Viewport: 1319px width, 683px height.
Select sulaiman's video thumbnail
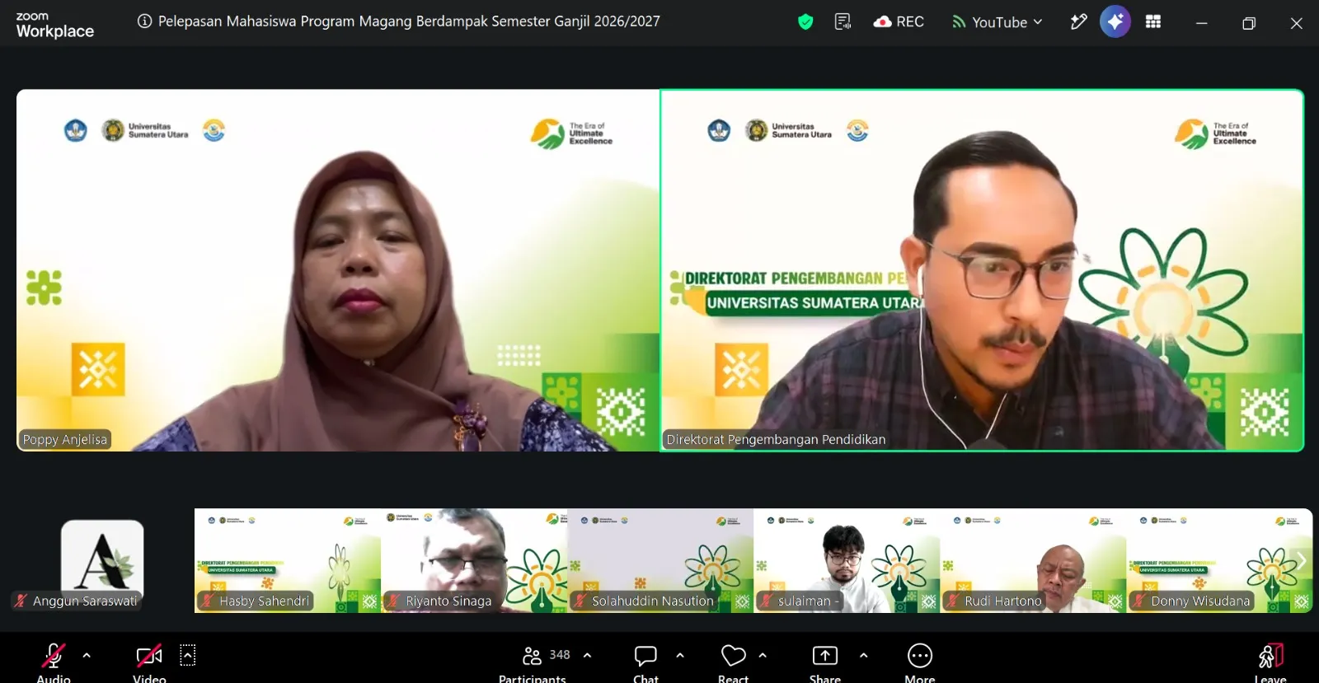click(x=847, y=561)
